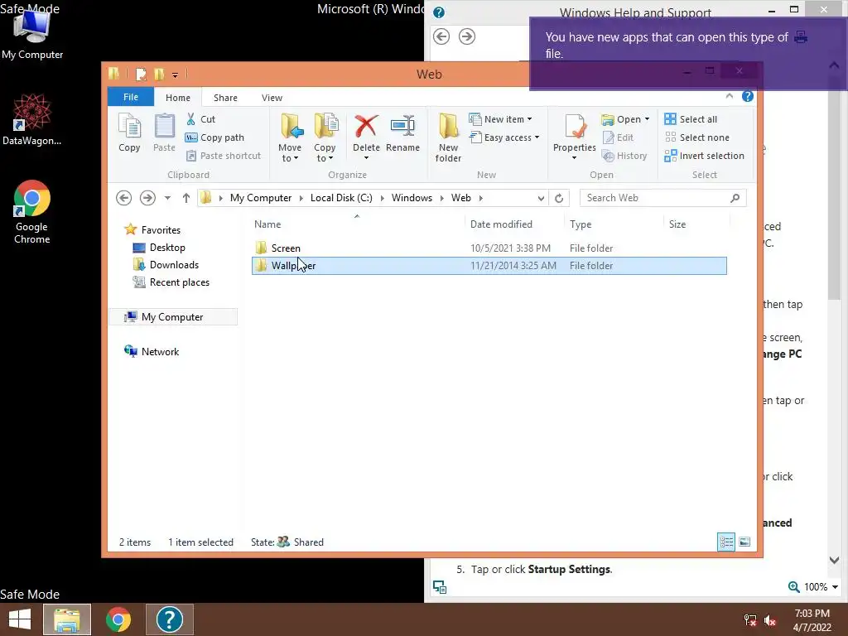The height and width of the screenshot is (636, 848).
Task: Click the magnifier in Search Web box
Action: [x=735, y=198]
